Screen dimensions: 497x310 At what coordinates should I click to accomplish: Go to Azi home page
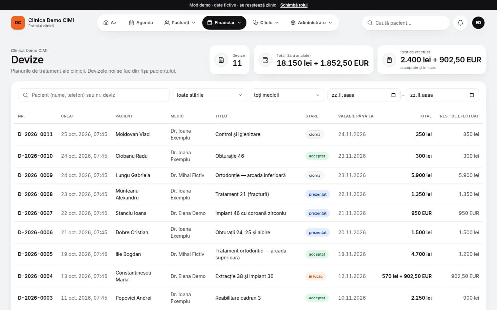[x=110, y=23]
